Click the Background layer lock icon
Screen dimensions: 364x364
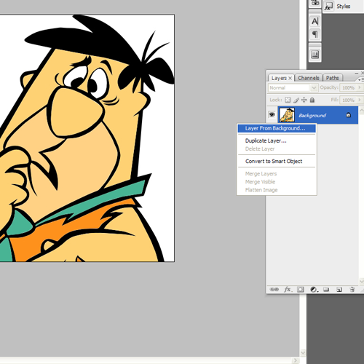point(349,115)
